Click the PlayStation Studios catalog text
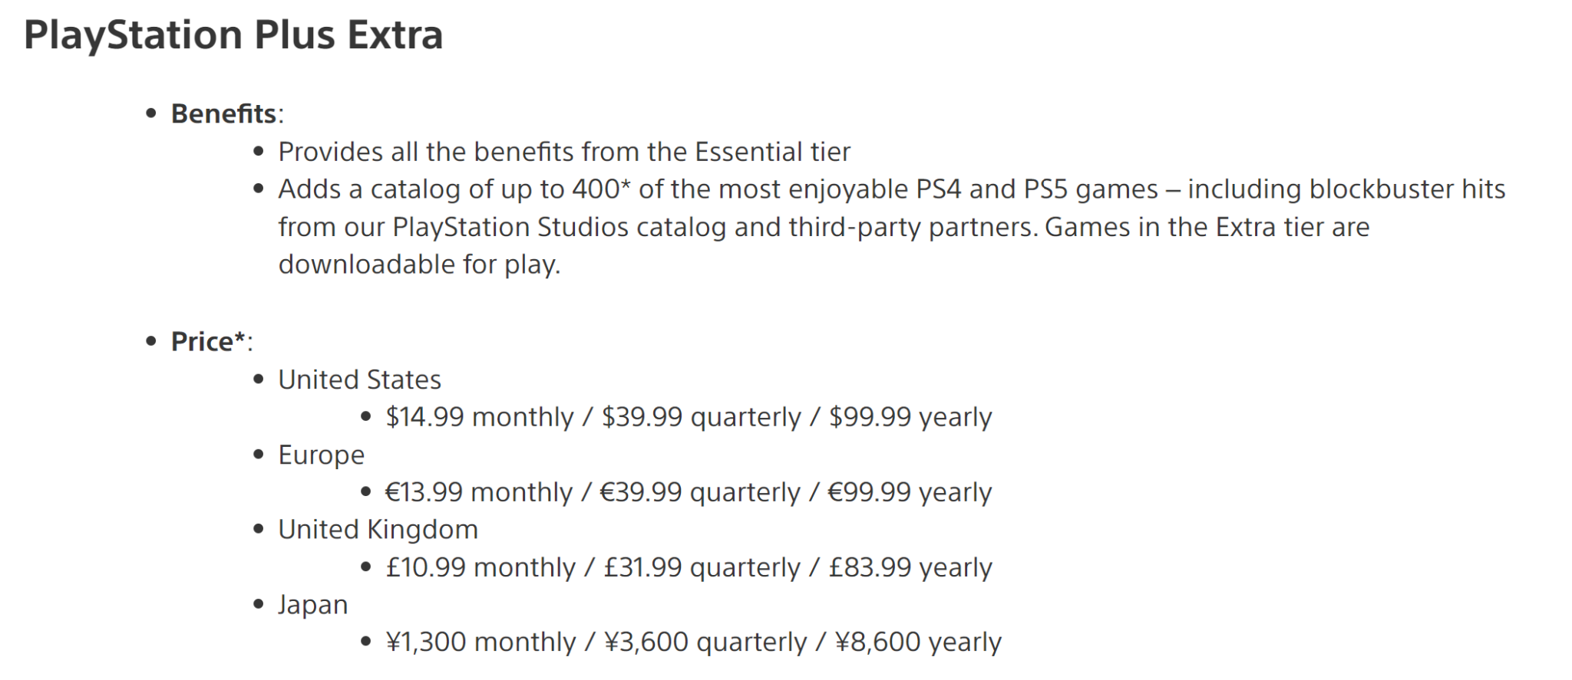The image size is (1572, 680). [560, 227]
